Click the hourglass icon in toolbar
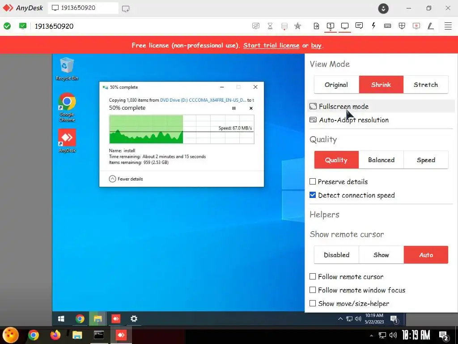 [x=270, y=26]
